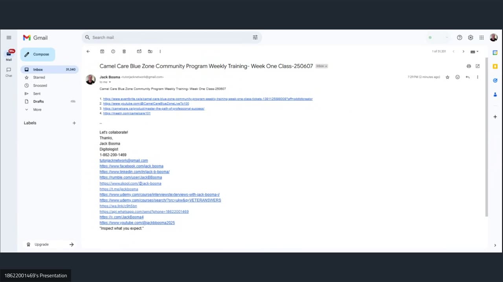This screenshot has height=282, width=503.
Task: Open the facebook.com/jack.bosma link
Action: 131,166
